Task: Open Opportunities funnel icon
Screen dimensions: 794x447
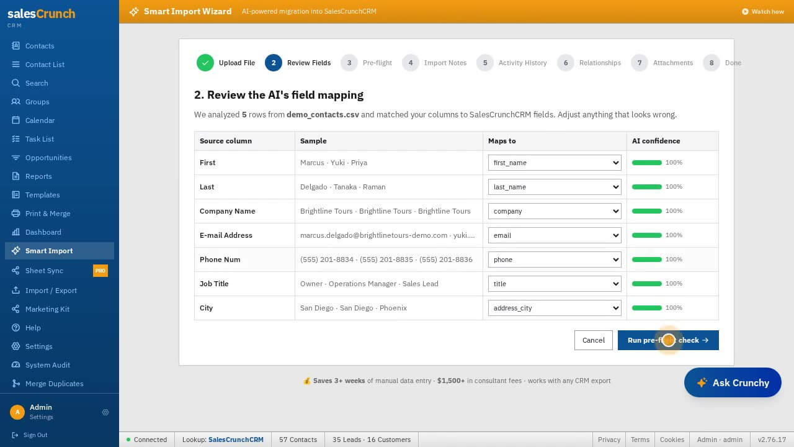Action: (16, 158)
